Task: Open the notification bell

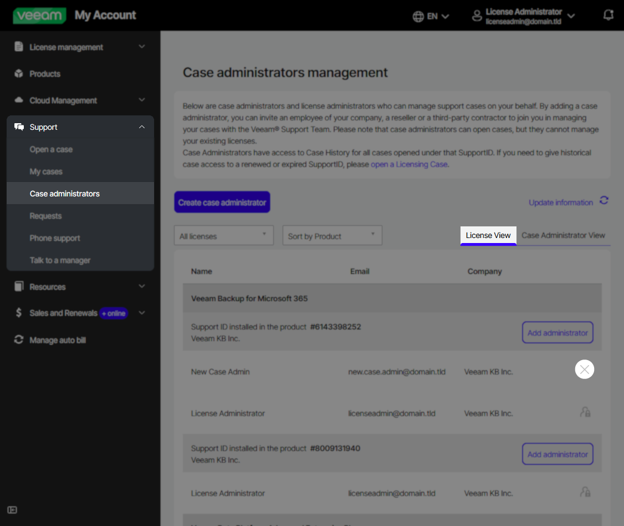Action: (x=608, y=15)
